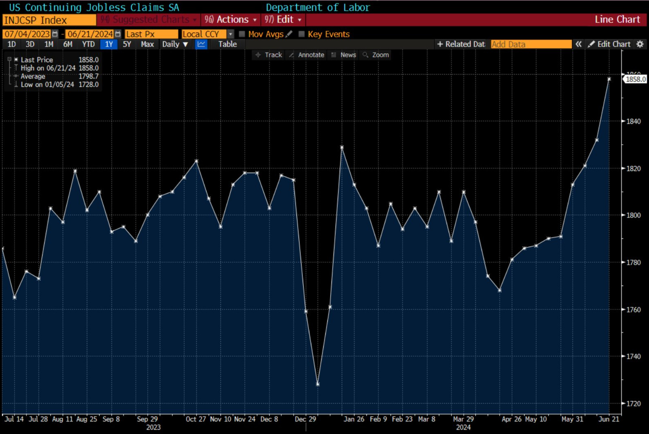Open the start date calendar picker
The height and width of the screenshot is (434, 649).
click(55, 34)
